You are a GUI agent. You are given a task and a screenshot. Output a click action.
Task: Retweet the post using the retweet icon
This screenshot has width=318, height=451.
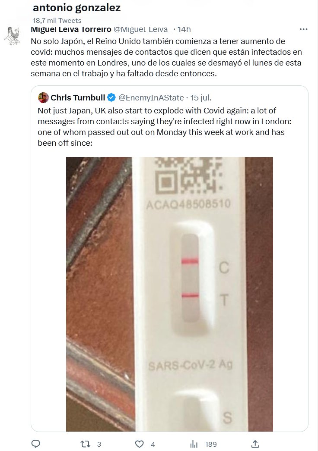tap(86, 444)
